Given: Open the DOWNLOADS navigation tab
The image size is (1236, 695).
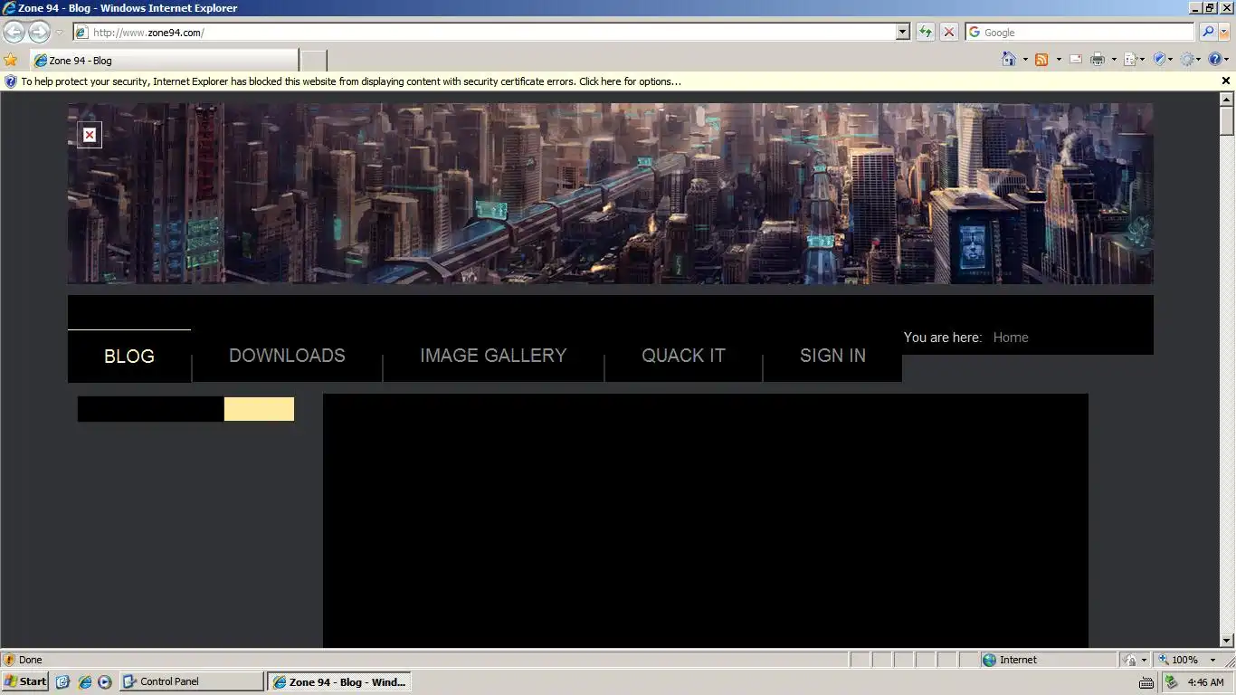Looking at the screenshot, I should coord(287,356).
